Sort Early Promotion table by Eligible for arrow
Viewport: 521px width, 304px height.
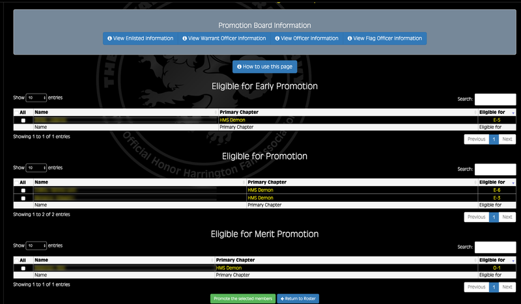513,113
